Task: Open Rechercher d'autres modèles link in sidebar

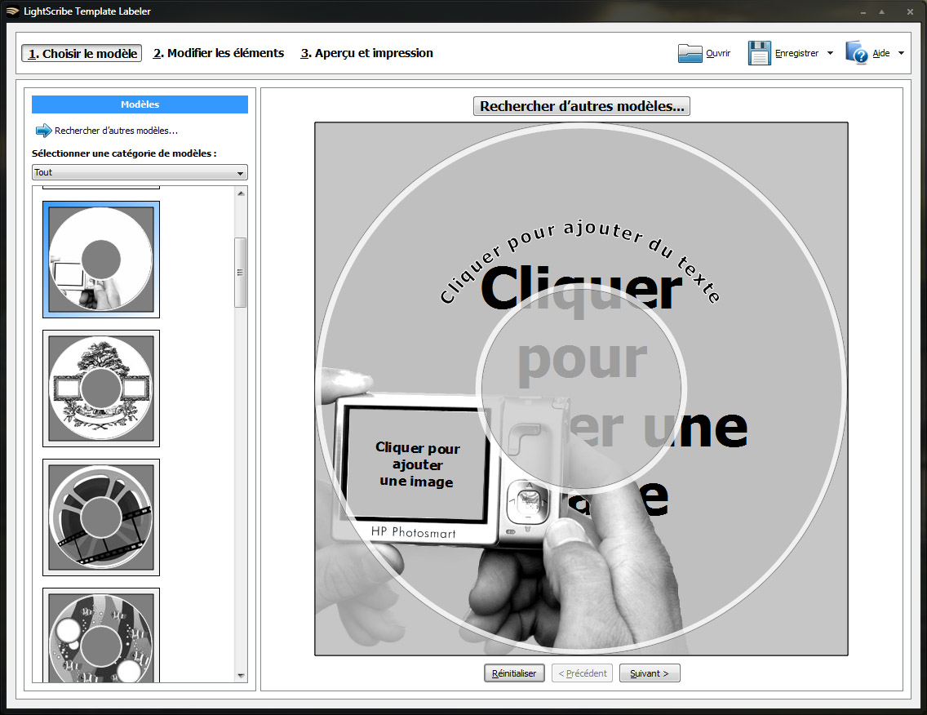Action: [x=116, y=131]
